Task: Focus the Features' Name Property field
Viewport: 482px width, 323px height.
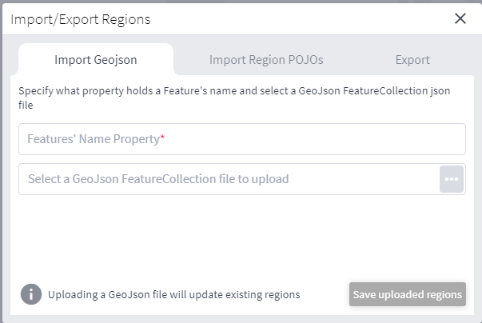Action: click(x=241, y=139)
